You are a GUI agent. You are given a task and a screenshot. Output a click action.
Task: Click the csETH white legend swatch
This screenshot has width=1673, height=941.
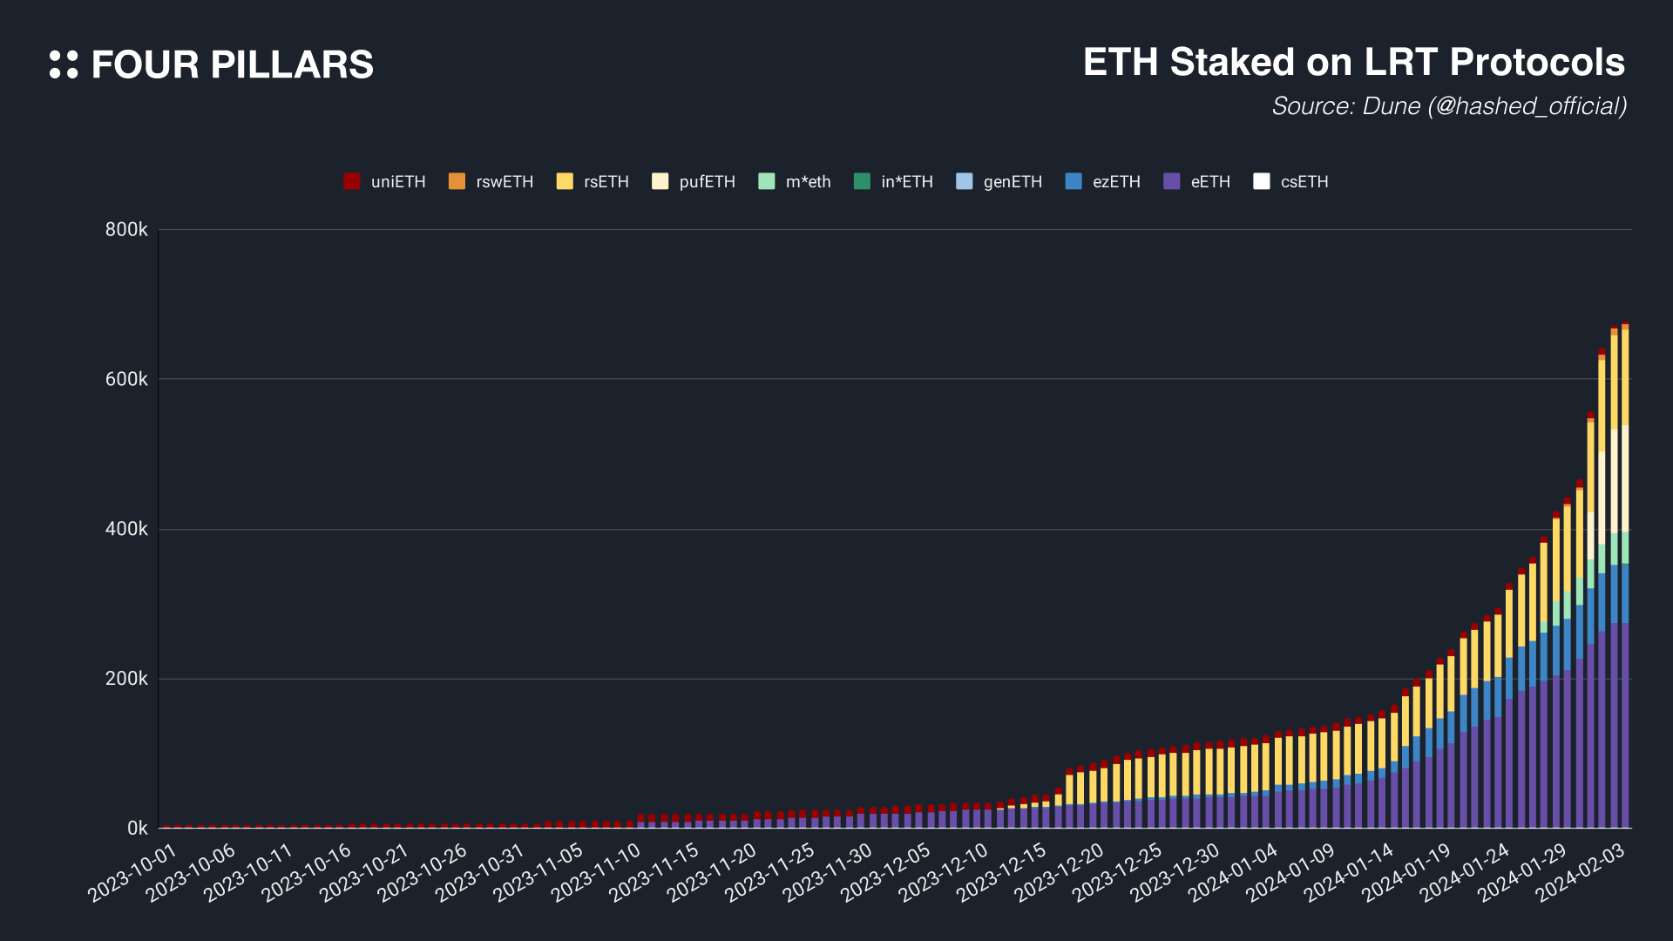point(1262,181)
